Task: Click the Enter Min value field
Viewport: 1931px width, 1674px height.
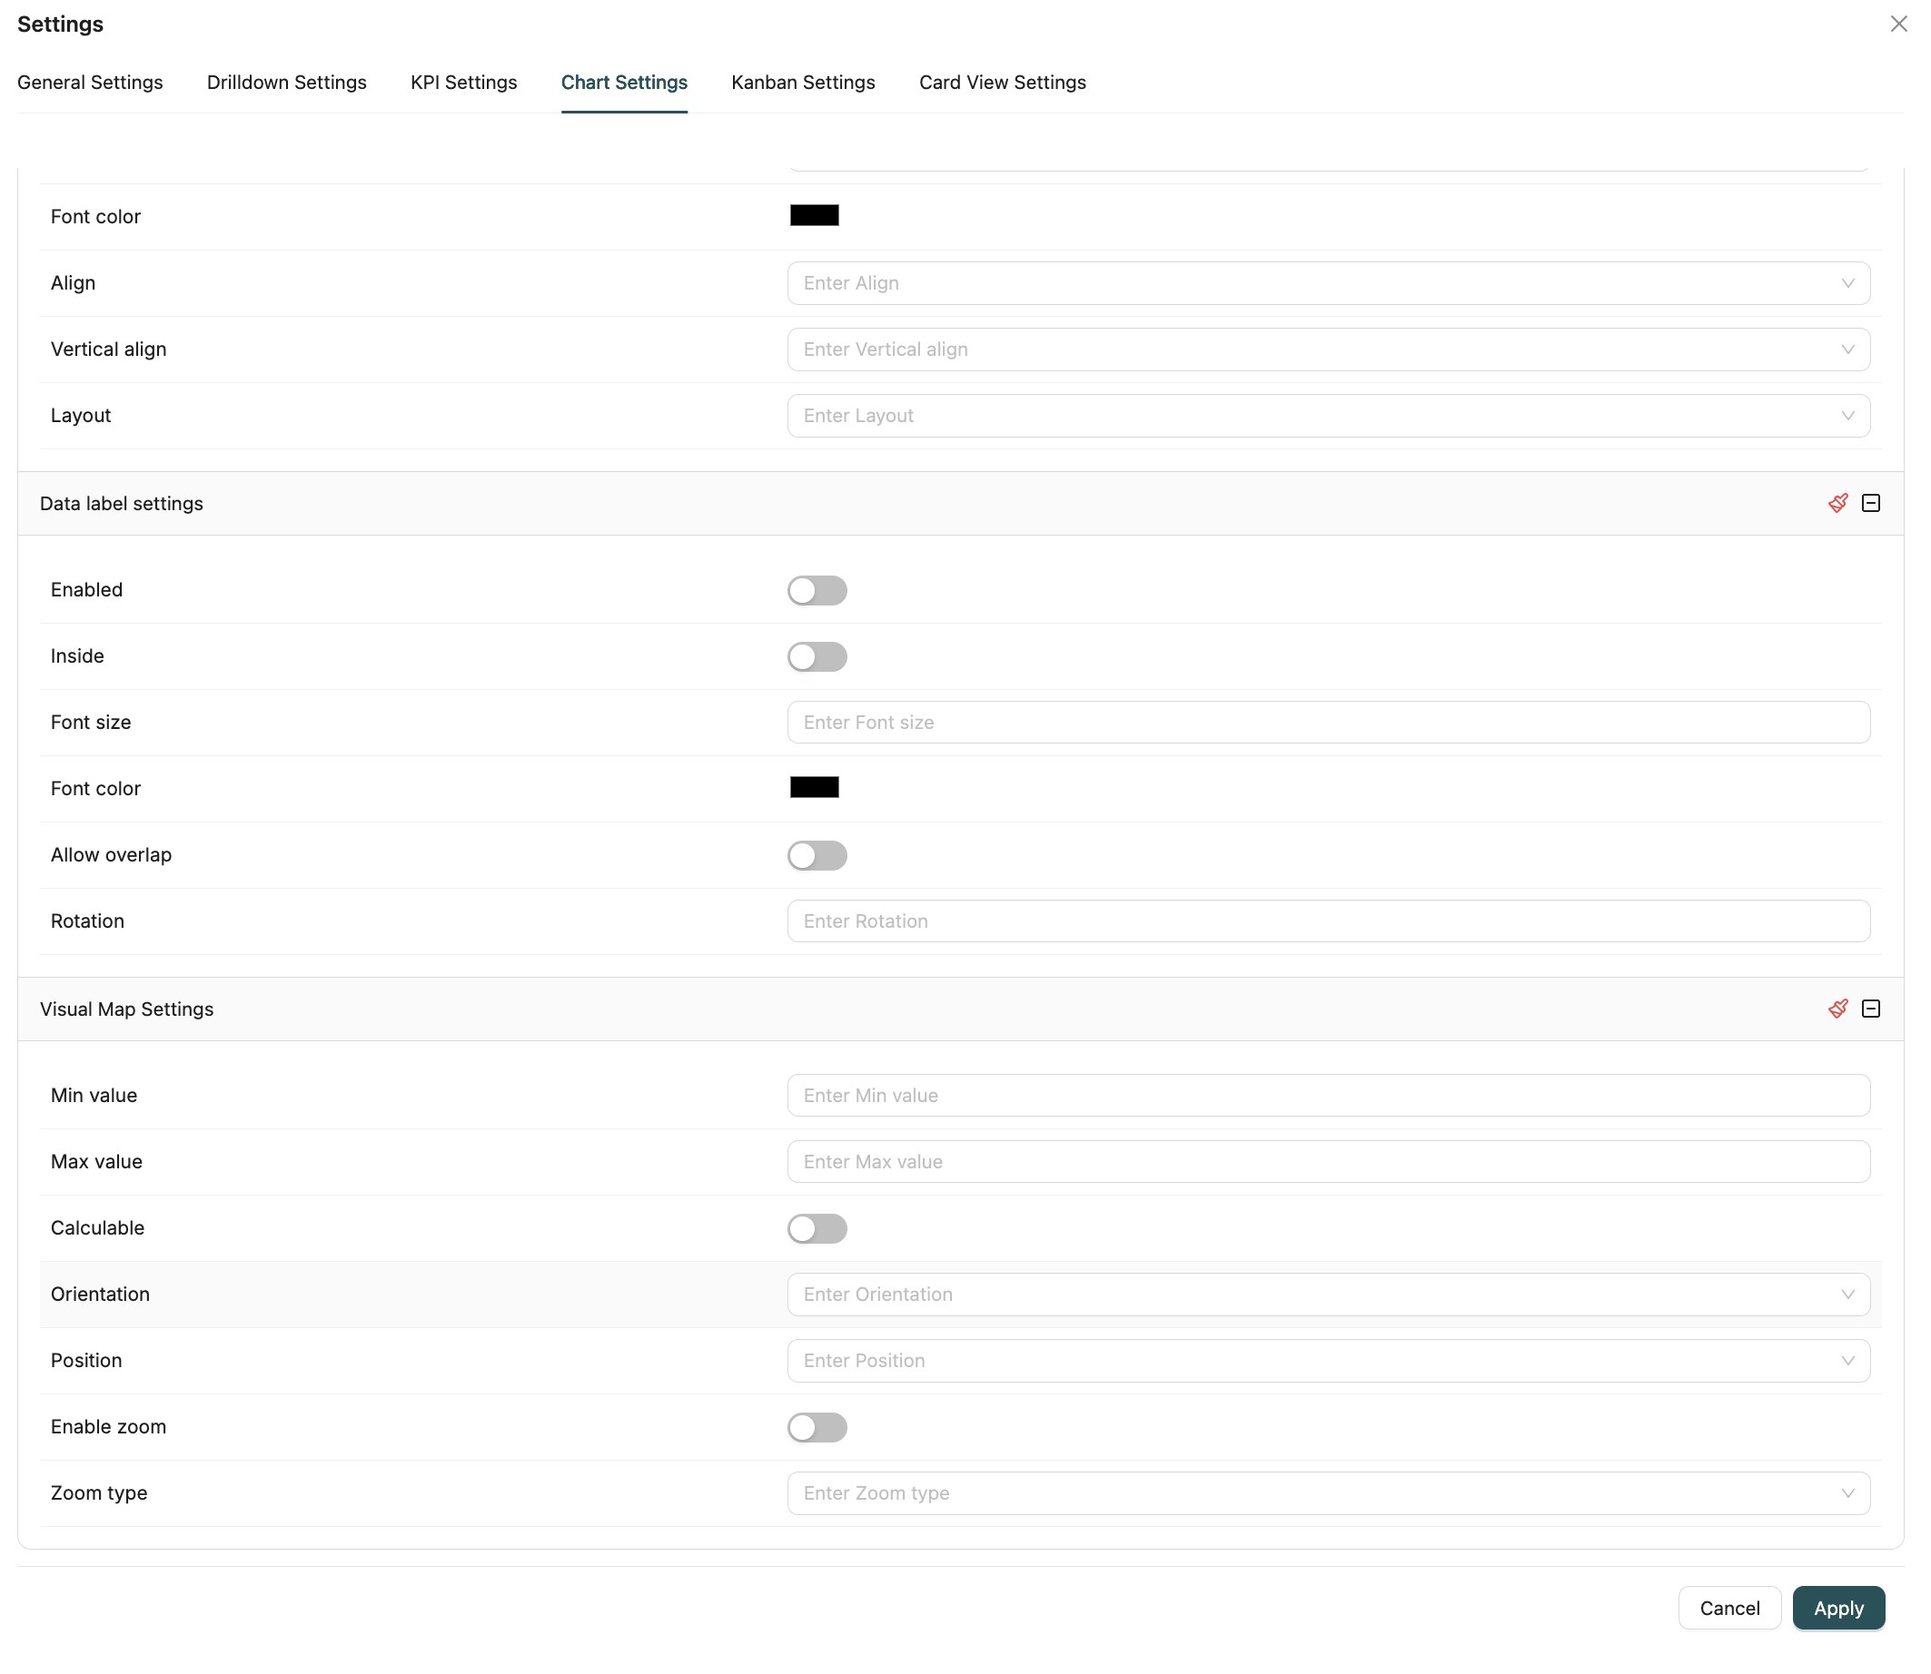Action: (1327, 1095)
